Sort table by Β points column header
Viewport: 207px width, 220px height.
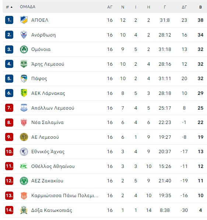[200, 7]
